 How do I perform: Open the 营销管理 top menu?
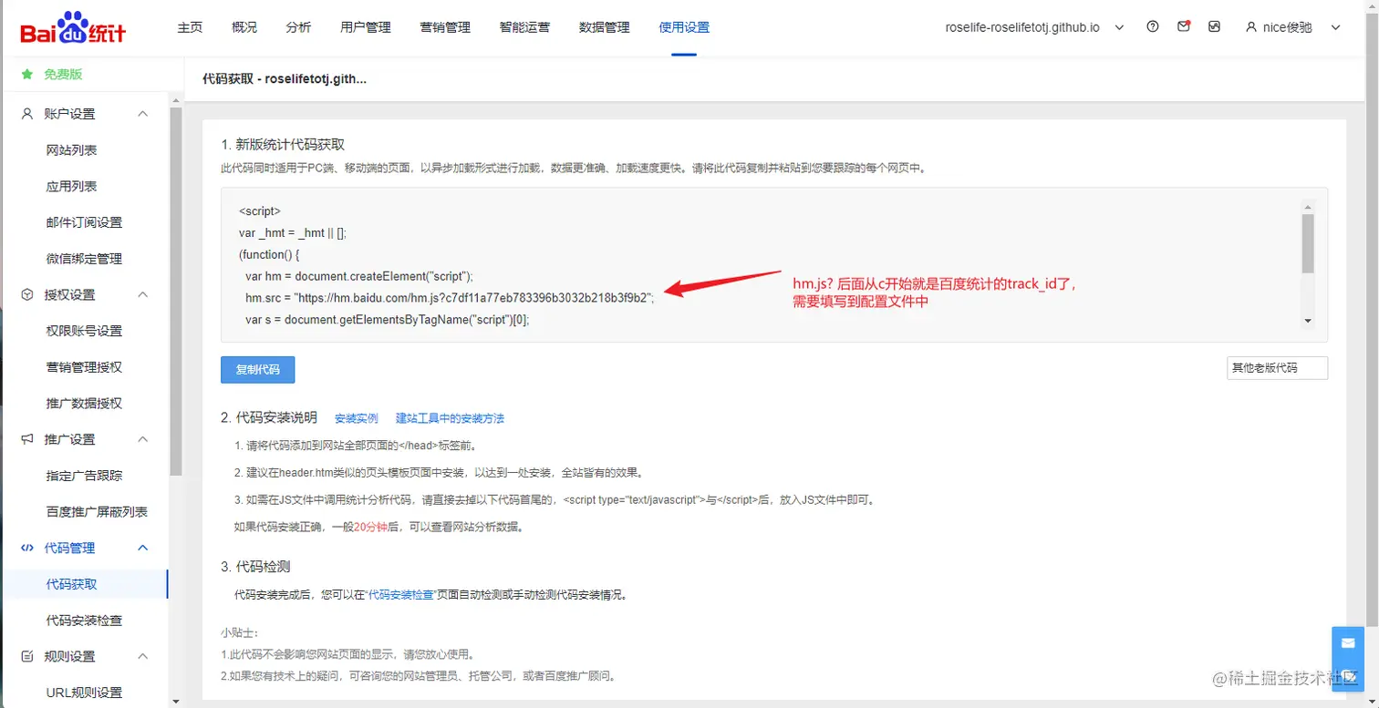[x=445, y=27]
